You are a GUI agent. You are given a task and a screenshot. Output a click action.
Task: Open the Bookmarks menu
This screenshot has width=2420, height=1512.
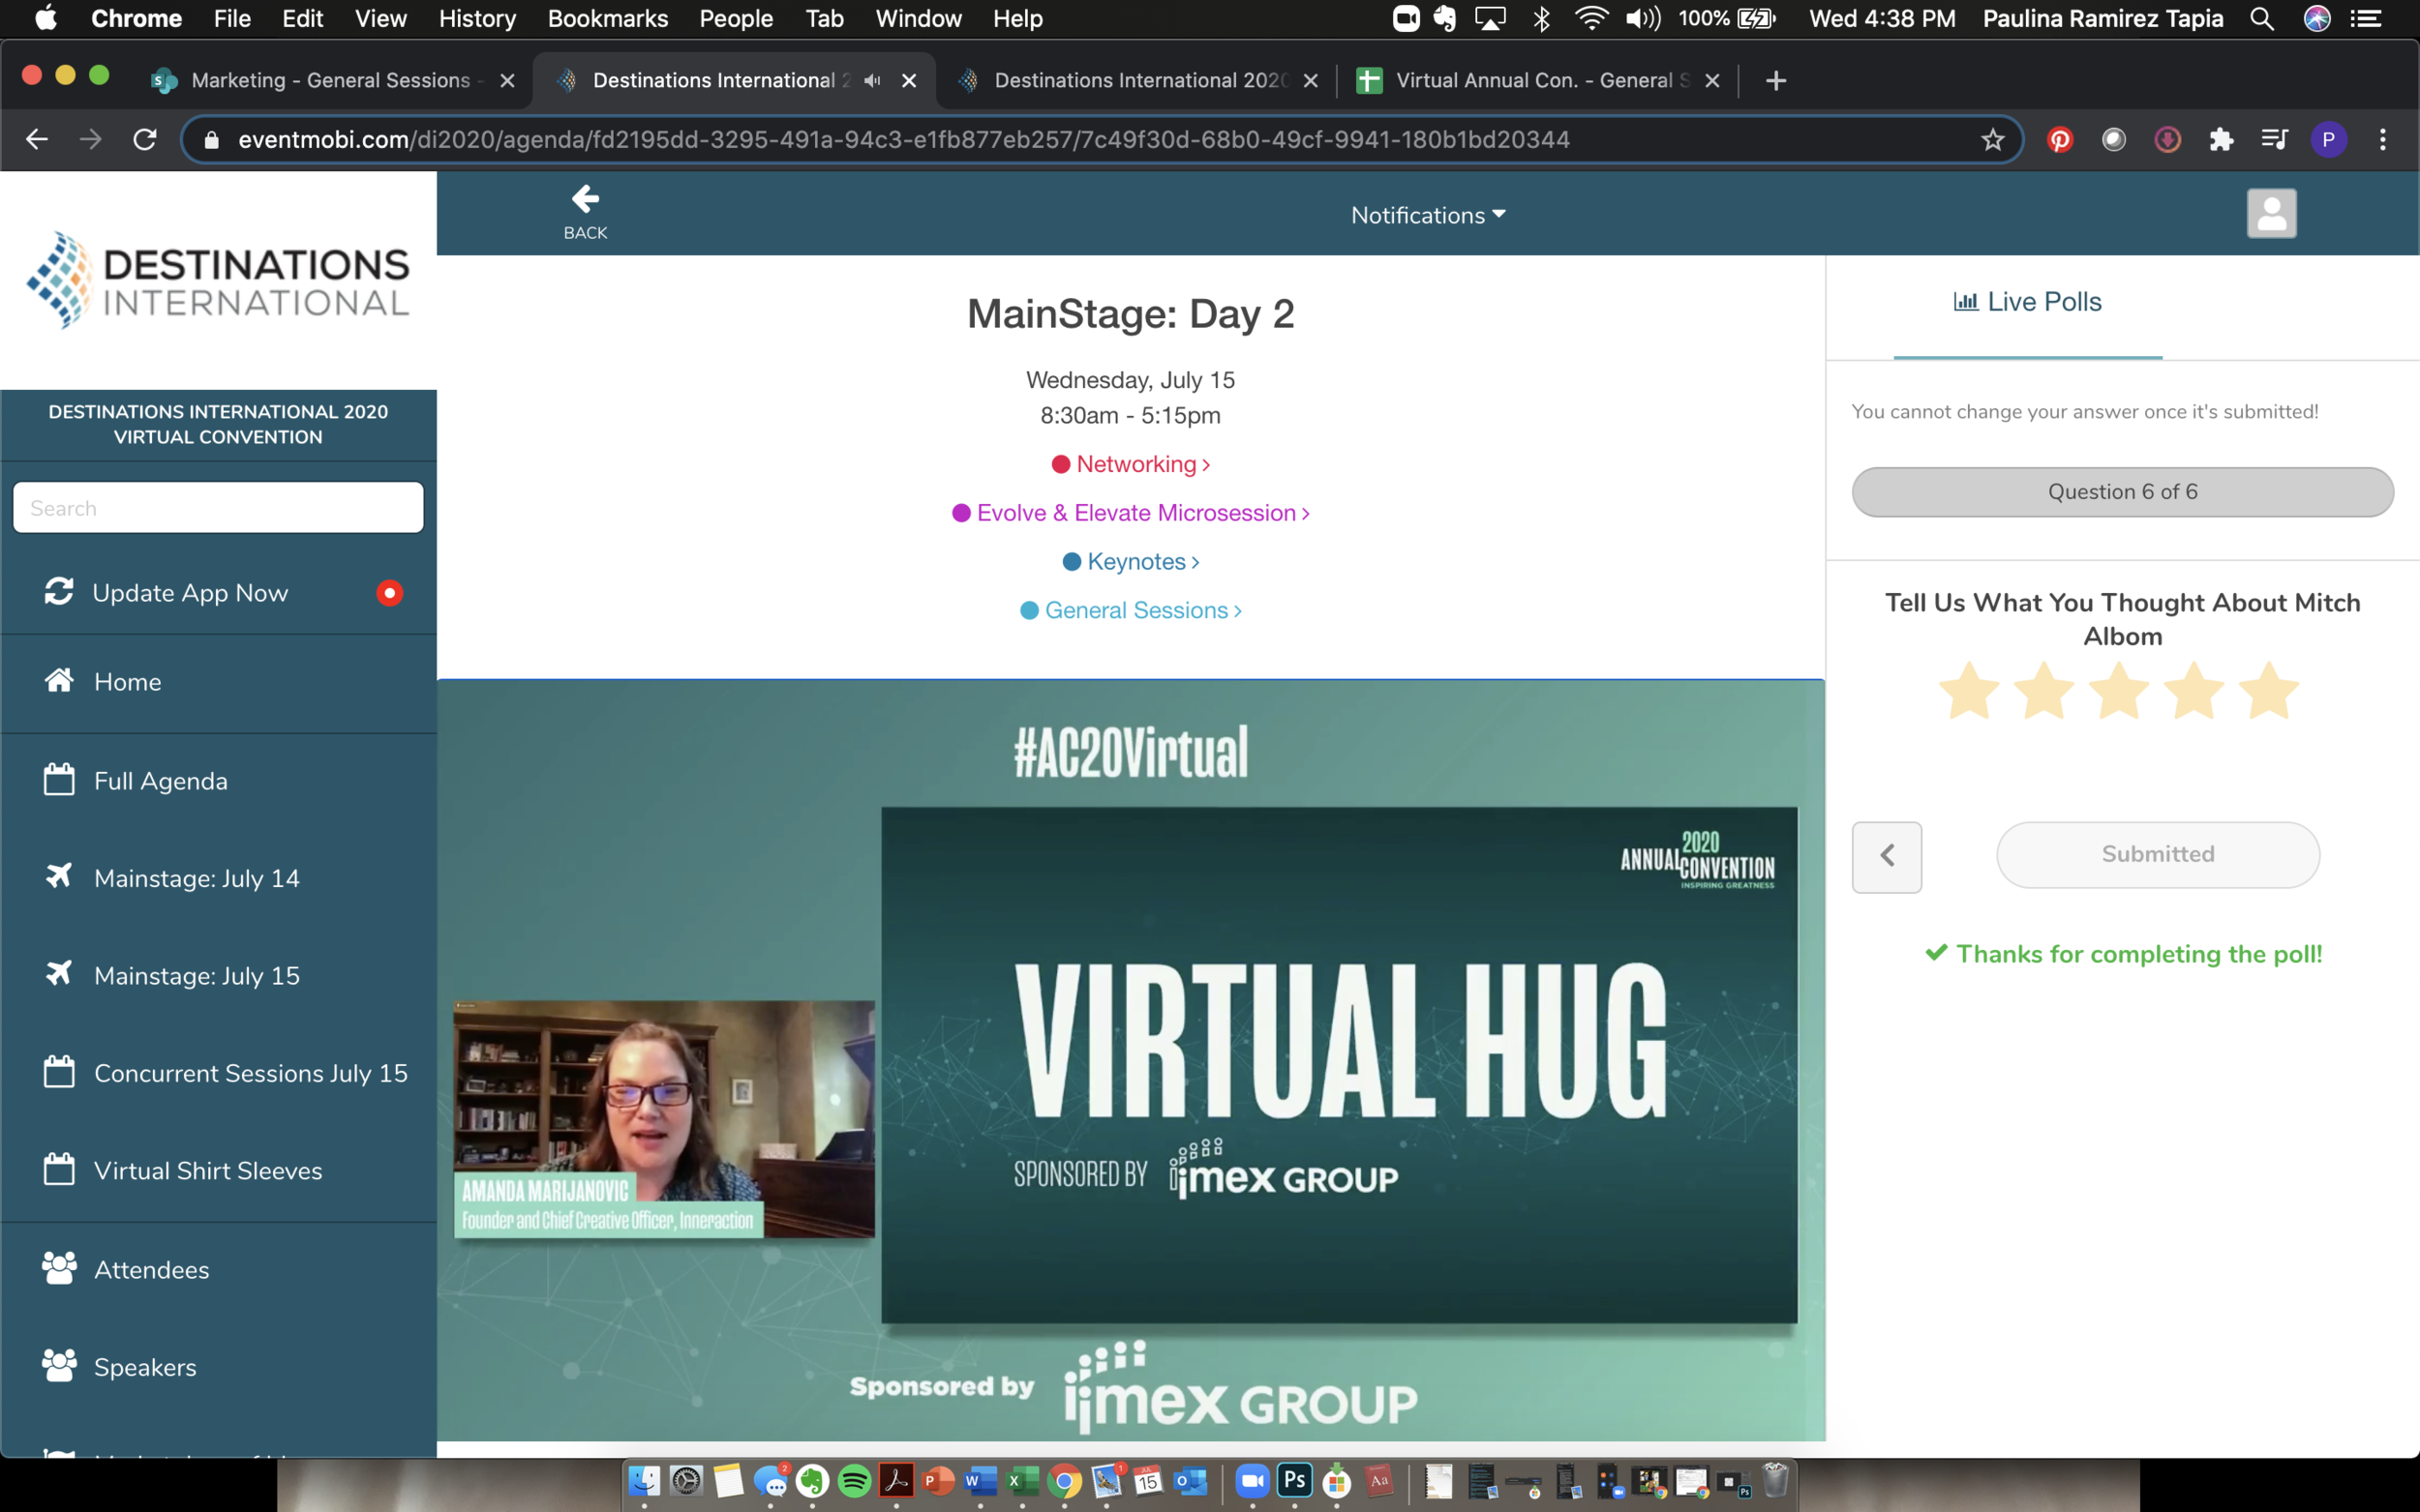tap(607, 19)
